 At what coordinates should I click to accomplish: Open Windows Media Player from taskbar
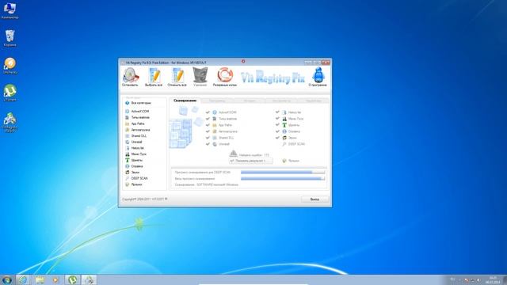(x=55, y=279)
